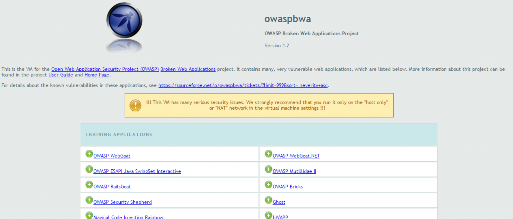The width and height of the screenshot is (513, 219).
Task: Open the OWASP WebGoat link
Action: 112,156
